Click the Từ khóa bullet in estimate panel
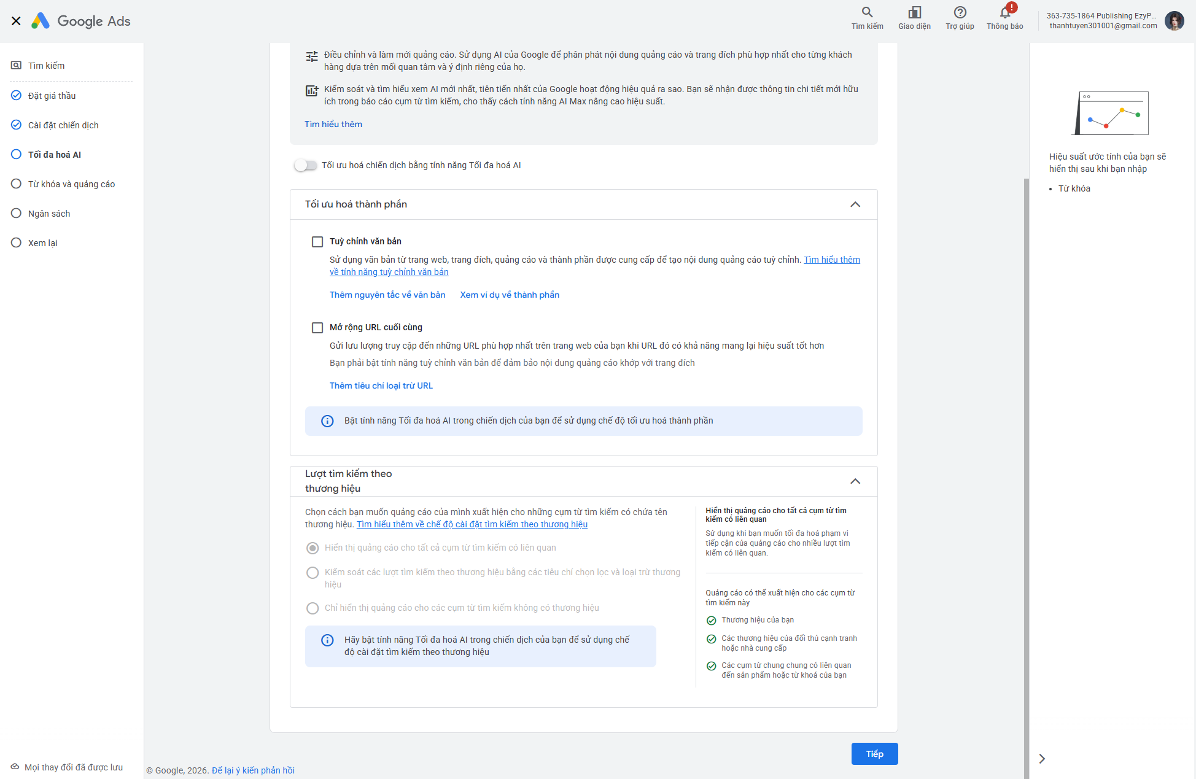The image size is (1196, 779). click(x=1074, y=188)
